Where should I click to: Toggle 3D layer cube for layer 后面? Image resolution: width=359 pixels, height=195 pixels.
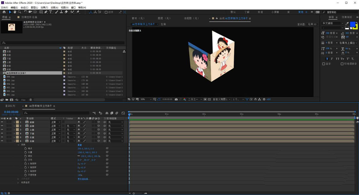[x=98, y=126]
